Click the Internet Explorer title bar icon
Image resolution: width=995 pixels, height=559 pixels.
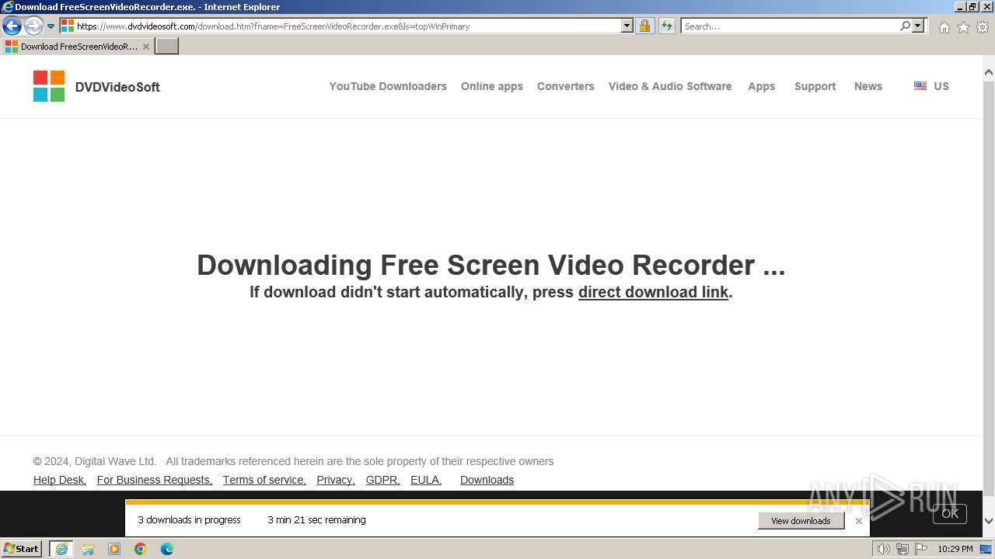pyautogui.click(x=8, y=7)
